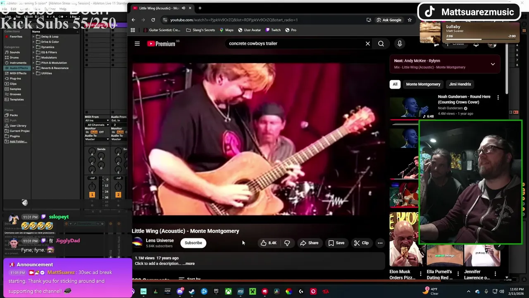Open new browser tab
The image size is (529, 298).
[x=200, y=8]
